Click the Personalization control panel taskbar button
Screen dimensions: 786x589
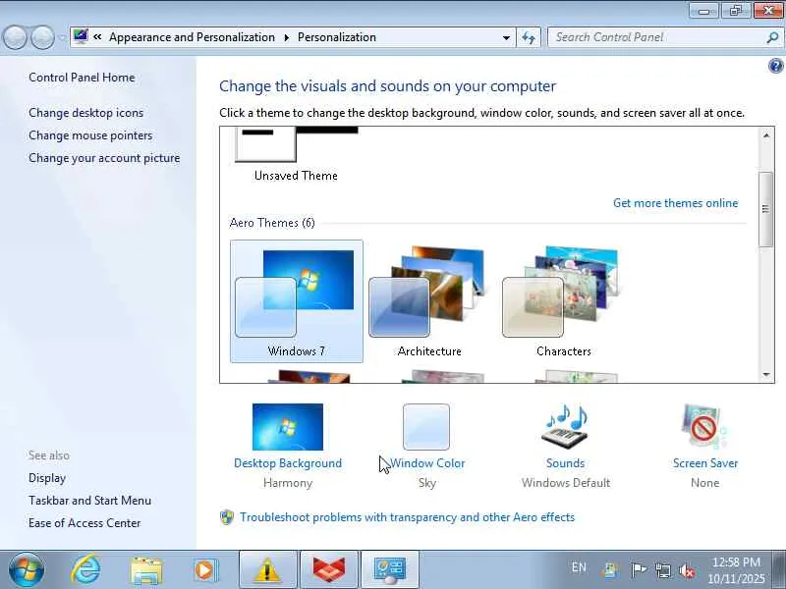click(389, 570)
